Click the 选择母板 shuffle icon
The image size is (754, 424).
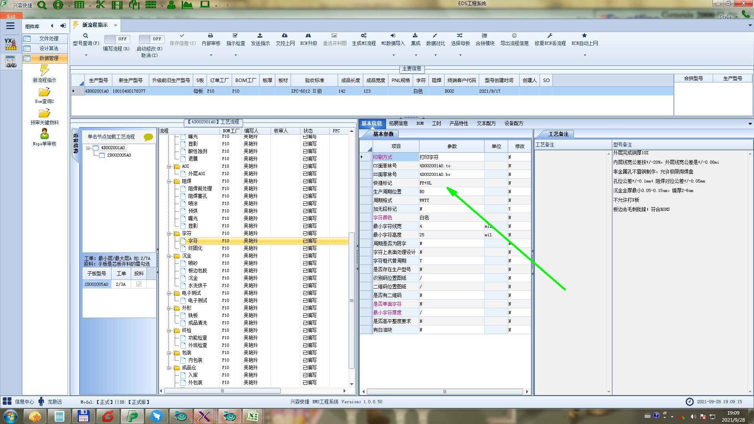coord(460,36)
